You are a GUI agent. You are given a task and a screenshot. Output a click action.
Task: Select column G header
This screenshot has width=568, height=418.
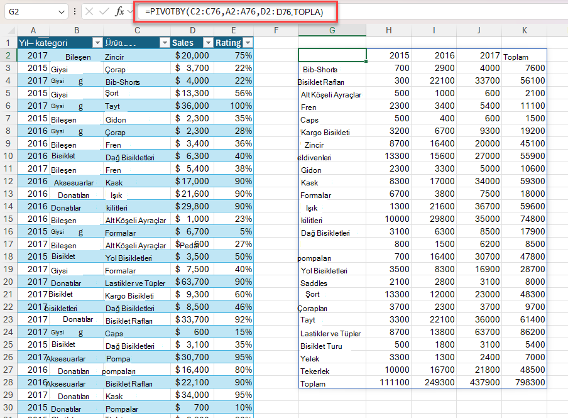tap(332, 30)
